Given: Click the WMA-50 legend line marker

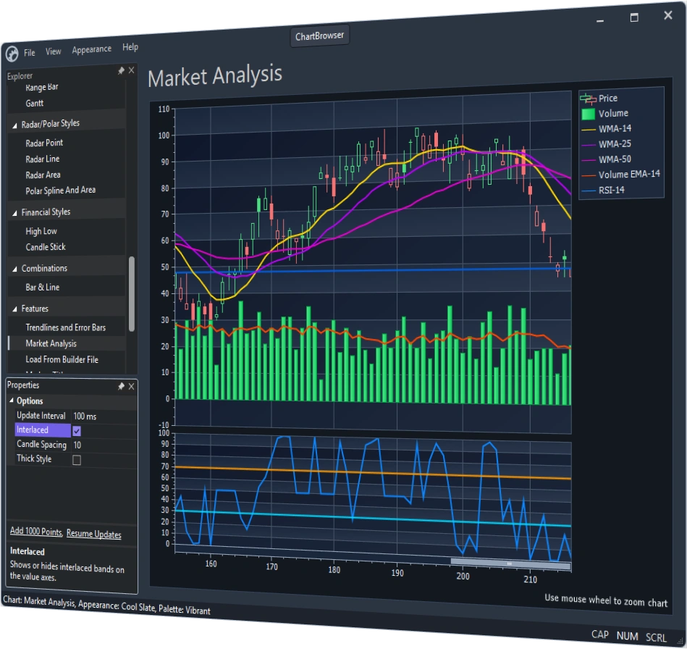Looking at the screenshot, I should (588, 160).
